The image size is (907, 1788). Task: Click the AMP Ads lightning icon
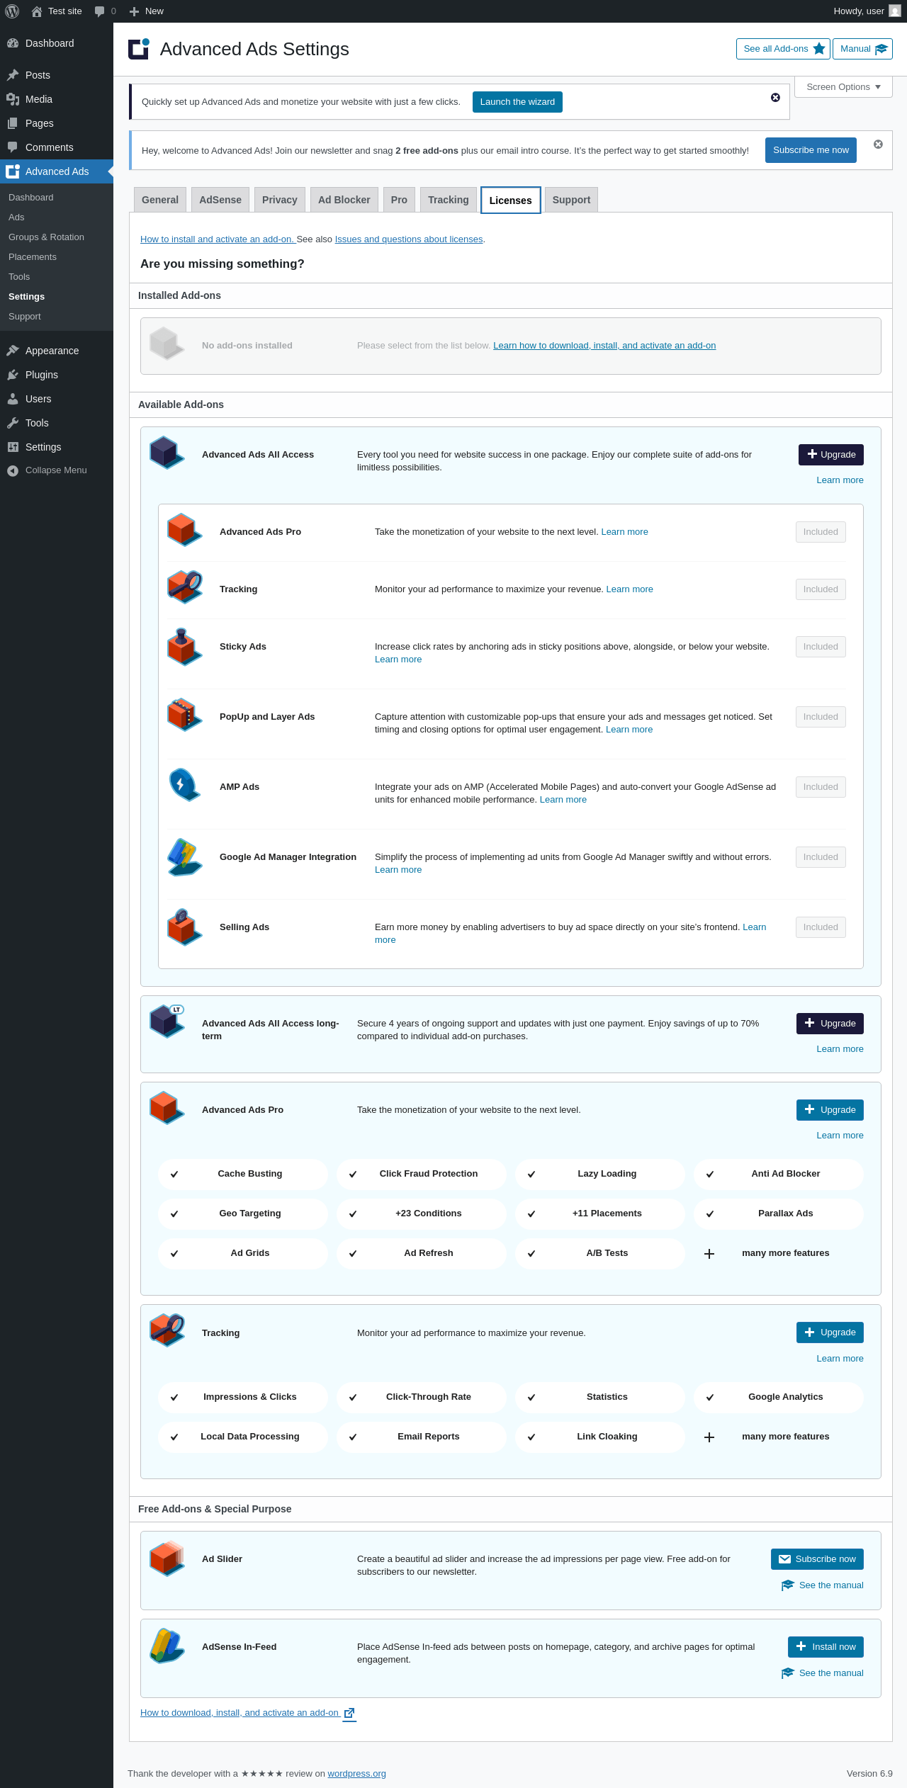[184, 785]
